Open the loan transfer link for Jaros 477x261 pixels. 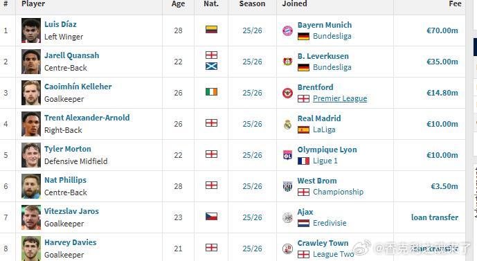pyautogui.click(x=434, y=217)
